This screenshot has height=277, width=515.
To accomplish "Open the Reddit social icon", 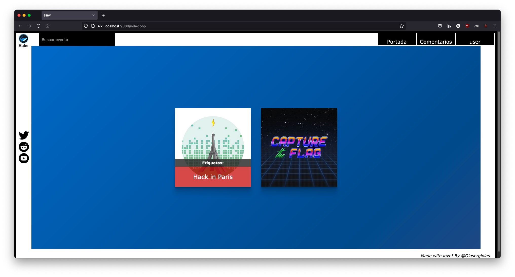I will coord(24,147).
